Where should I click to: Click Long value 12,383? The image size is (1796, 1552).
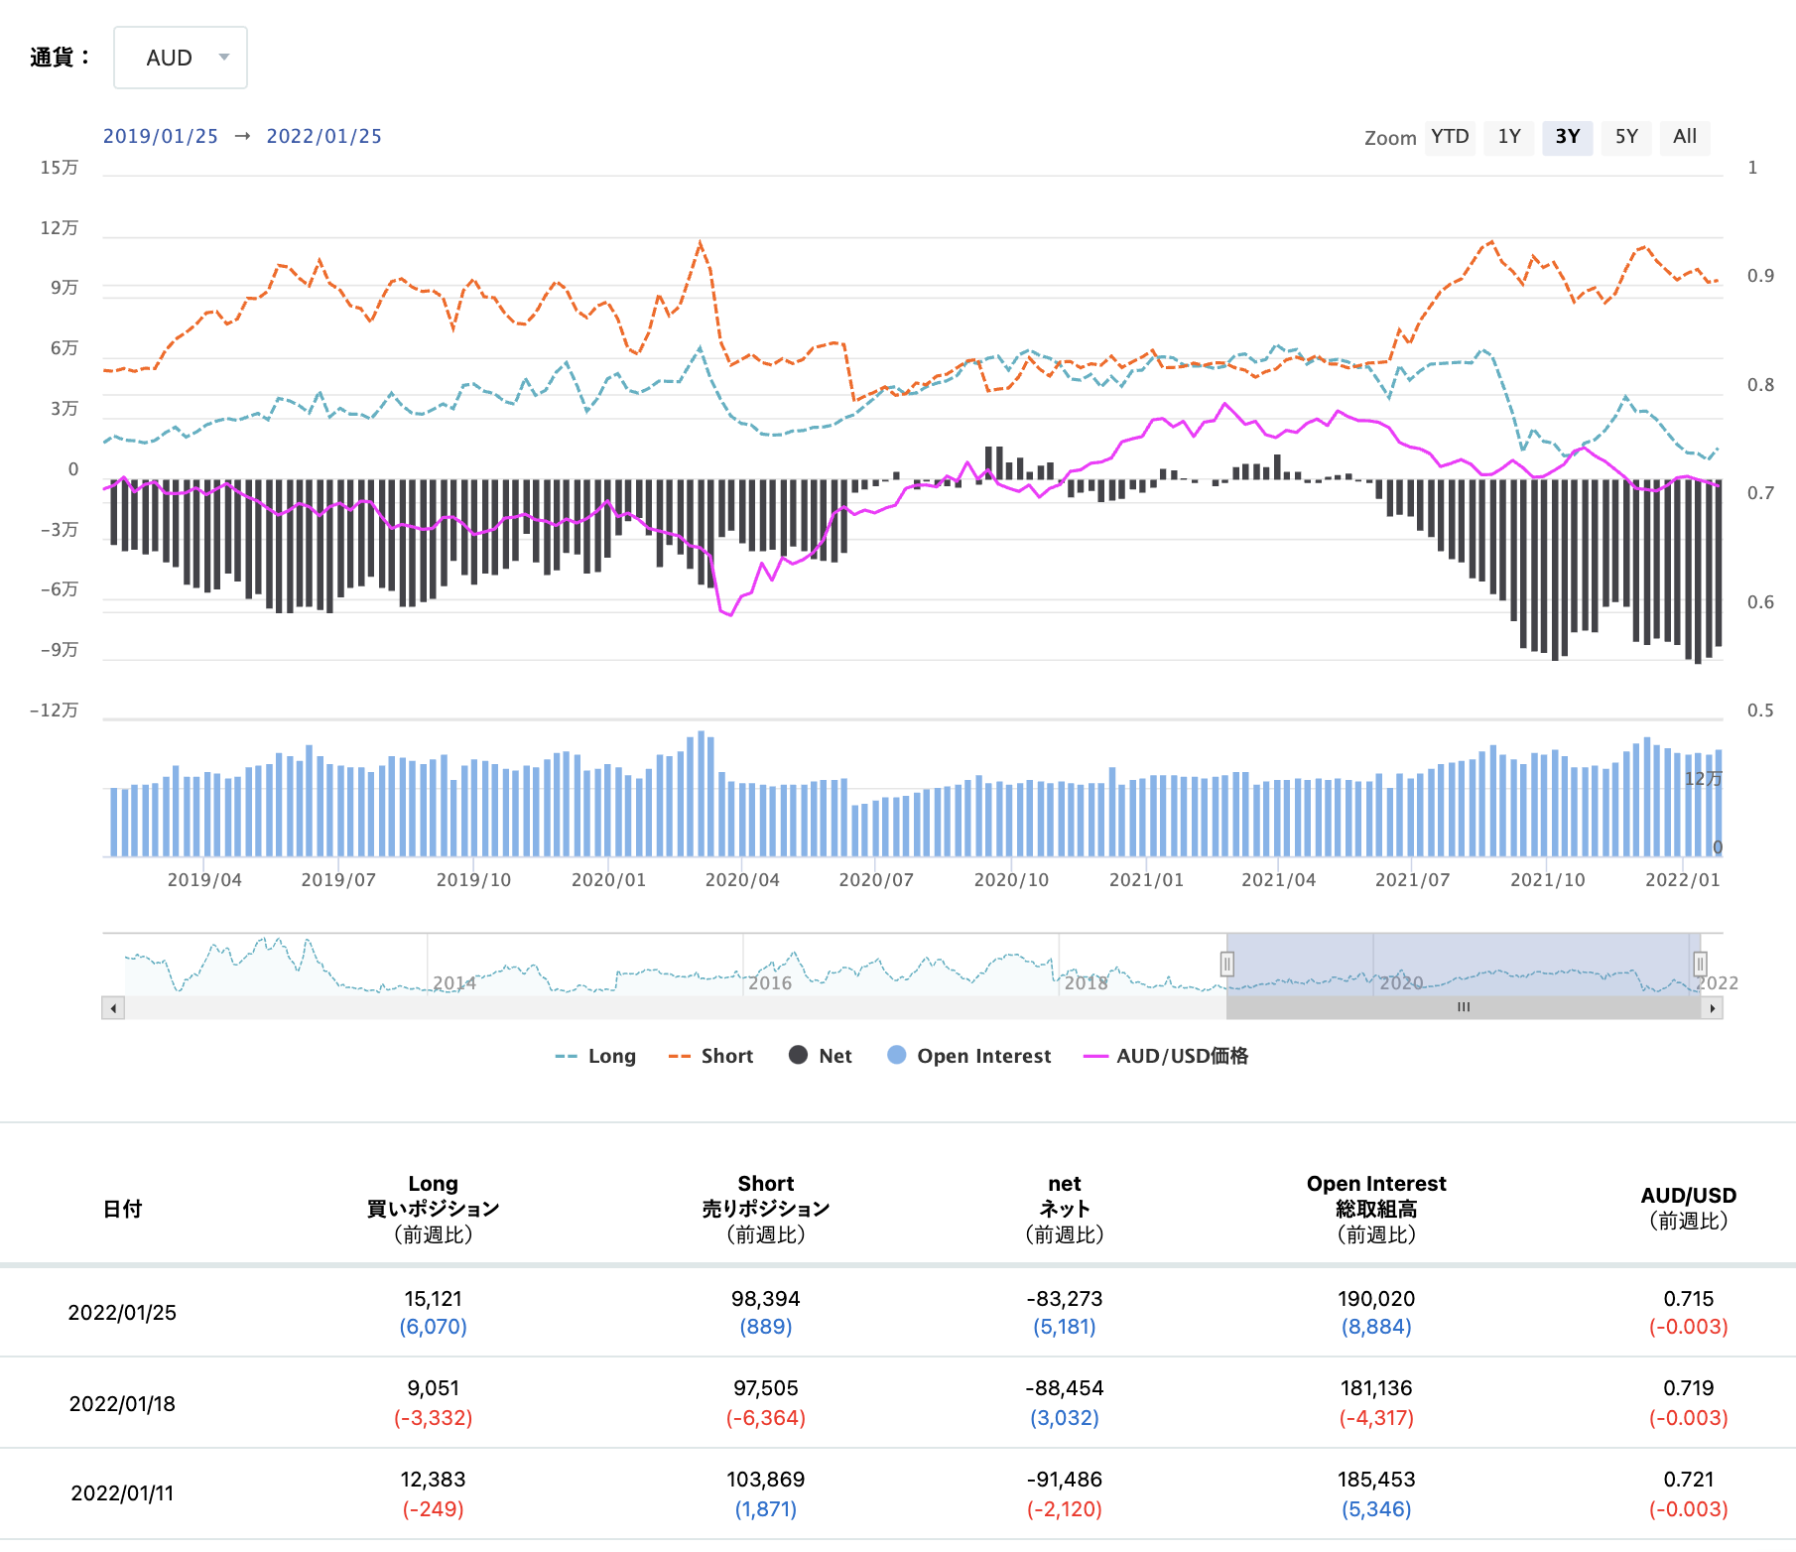point(434,1480)
